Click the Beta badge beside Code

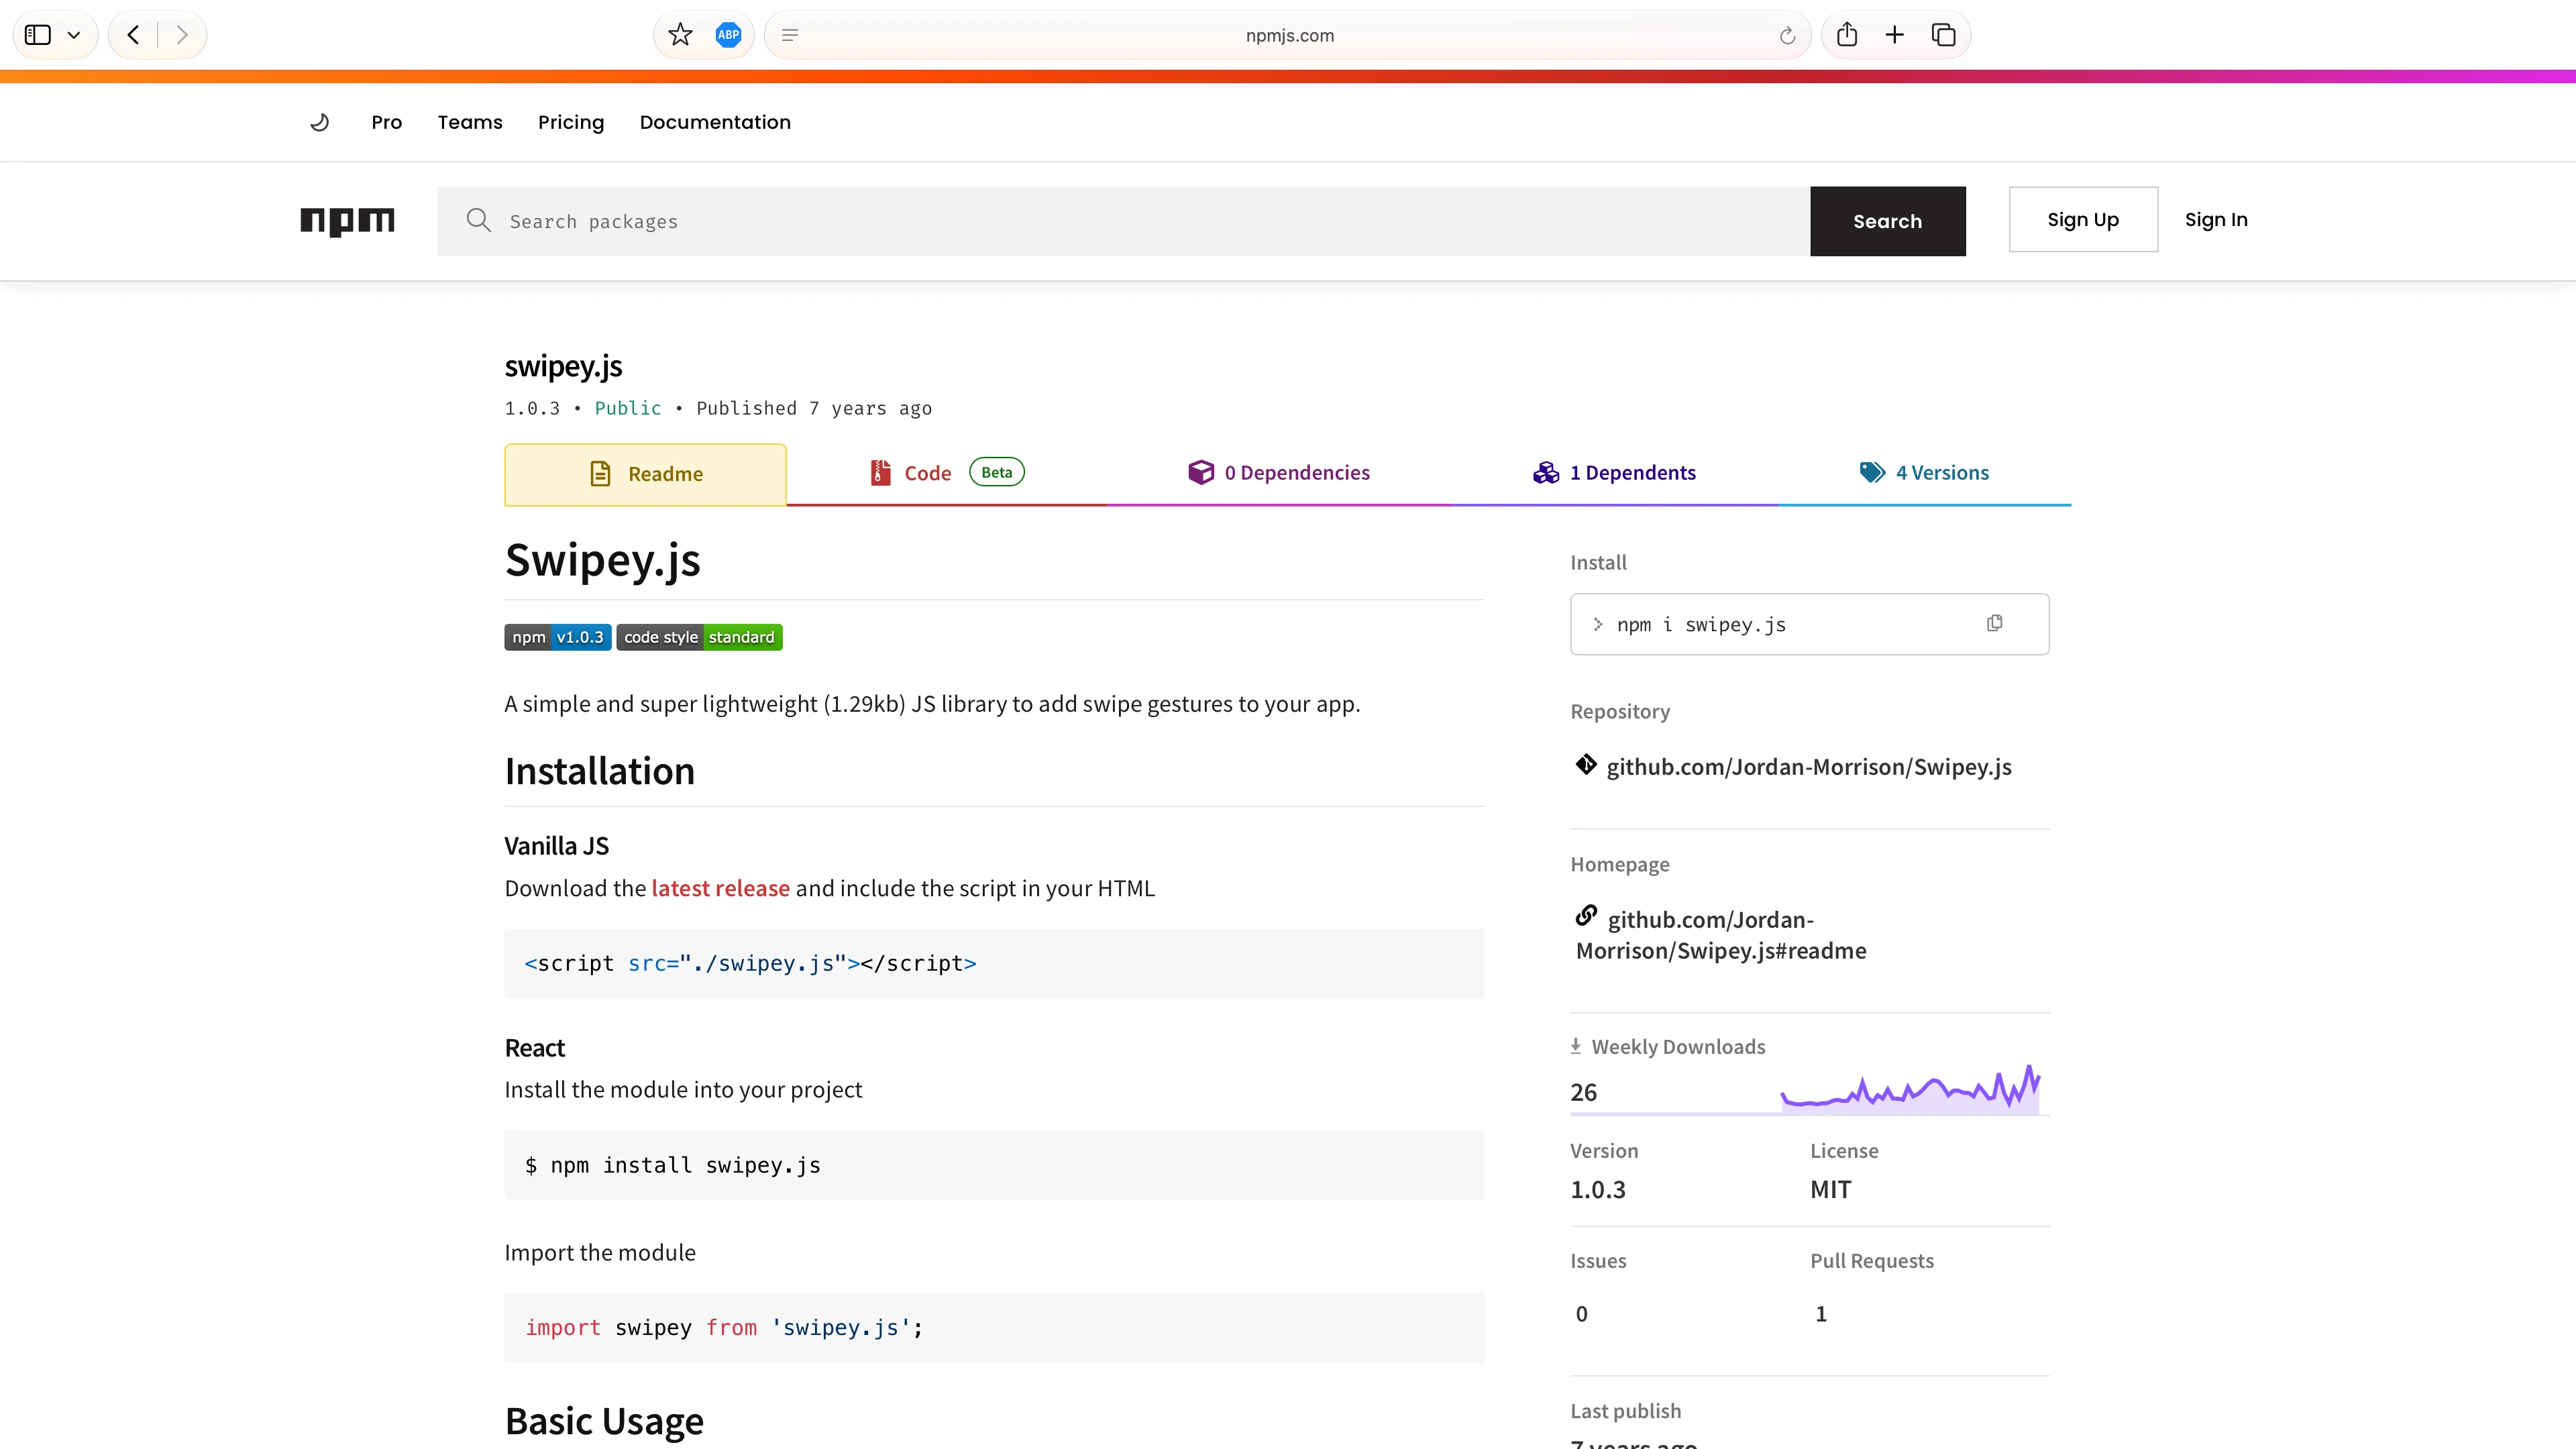pyautogui.click(x=997, y=472)
